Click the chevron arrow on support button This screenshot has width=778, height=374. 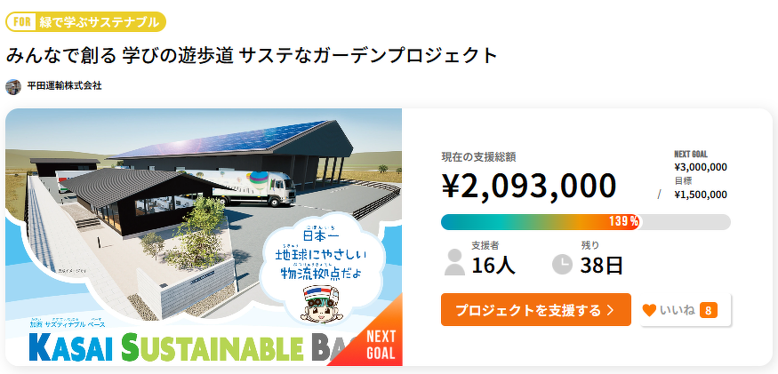[x=610, y=310]
